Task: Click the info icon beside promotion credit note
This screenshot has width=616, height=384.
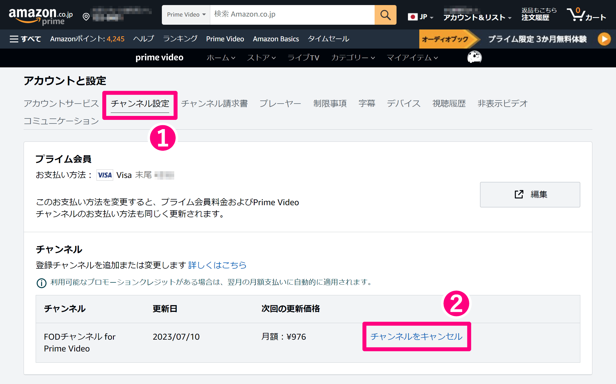Action: (42, 283)
